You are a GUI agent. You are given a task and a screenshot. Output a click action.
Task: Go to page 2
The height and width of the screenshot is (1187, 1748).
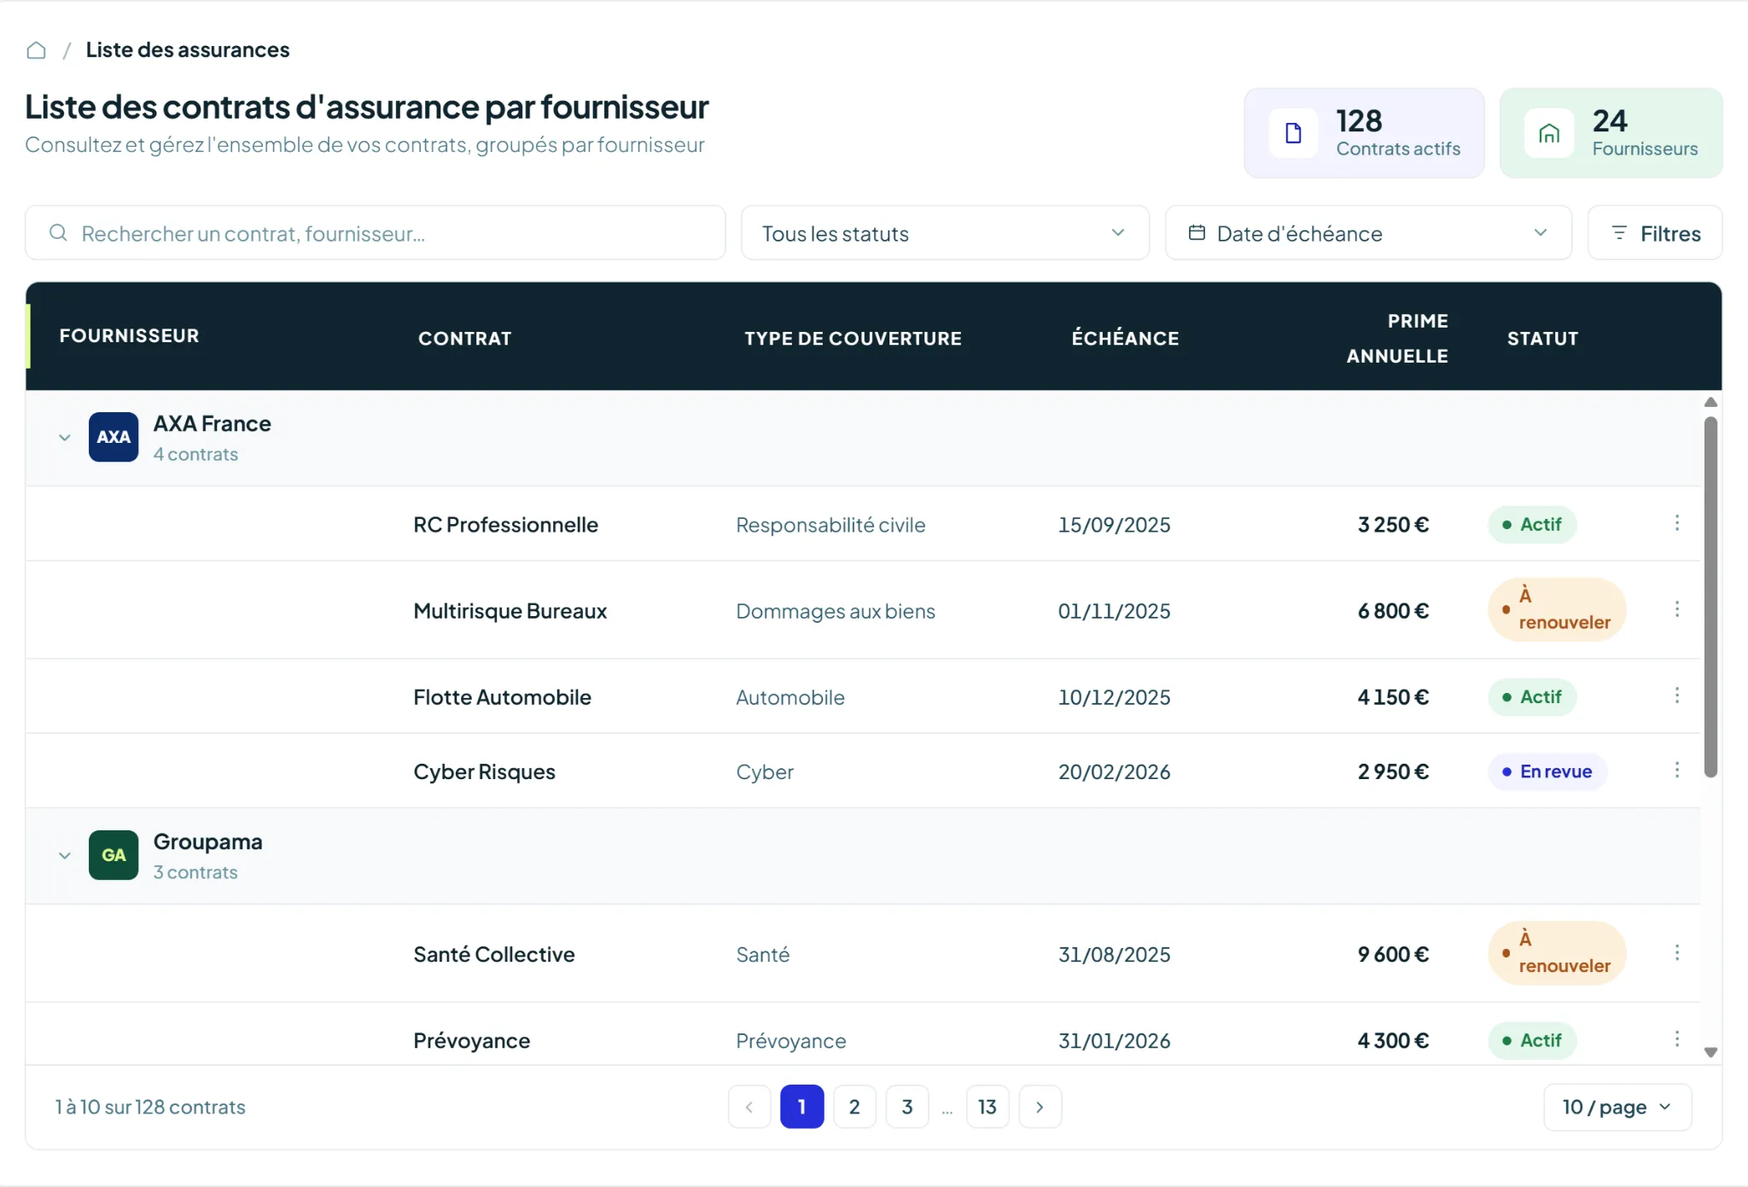[x=854, y=1107]
